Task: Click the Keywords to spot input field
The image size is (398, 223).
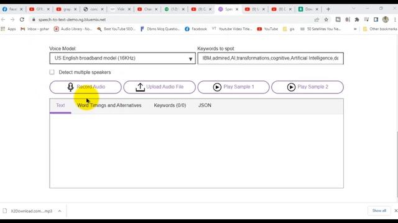Action: (271, 58)
